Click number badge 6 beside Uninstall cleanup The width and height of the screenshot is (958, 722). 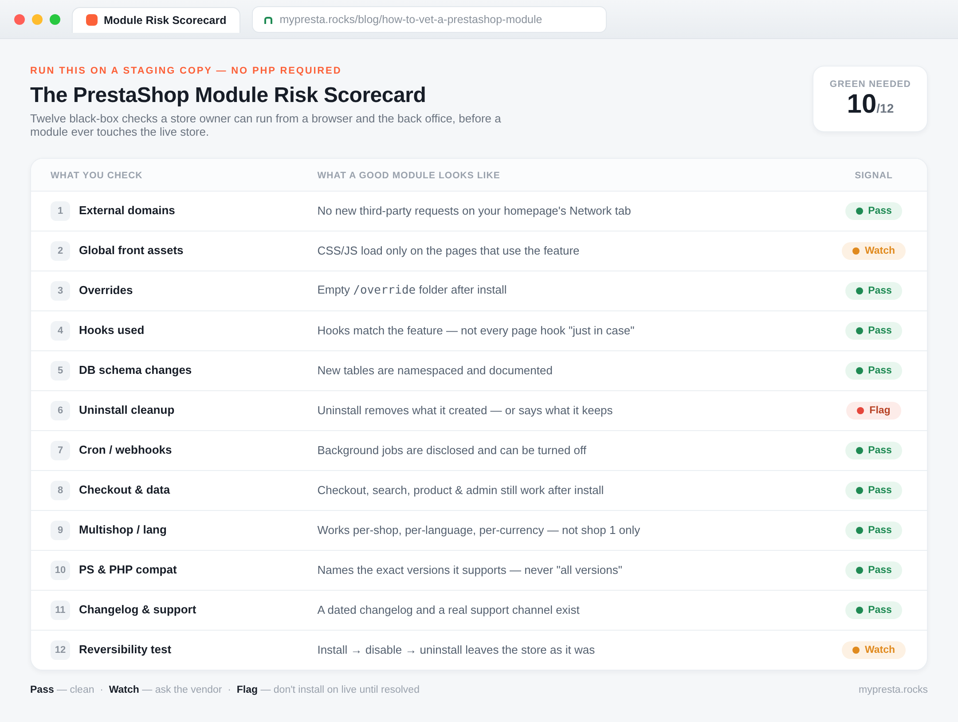pos(60,410)
